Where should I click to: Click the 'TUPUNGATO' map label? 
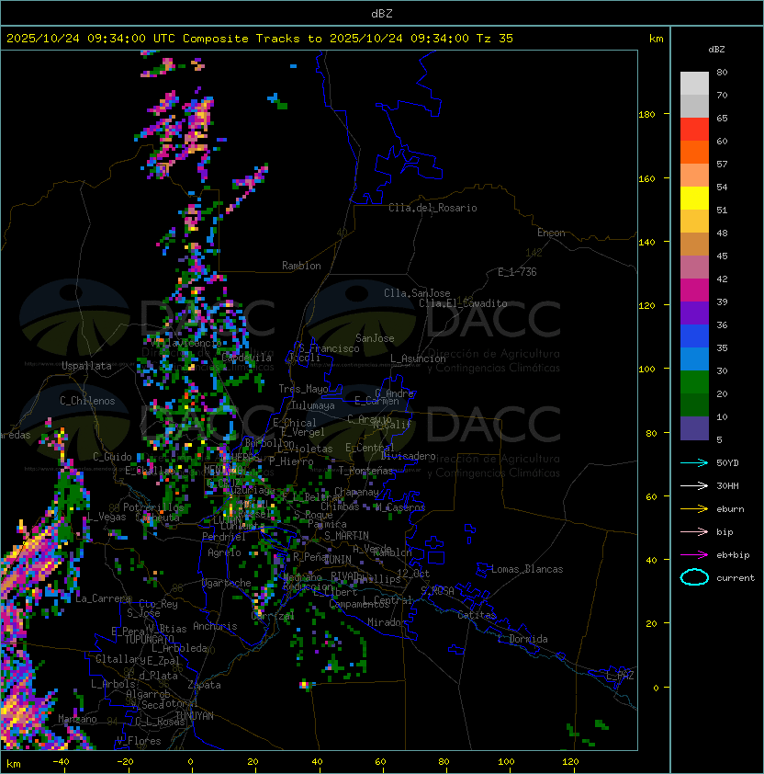tap(149, 640)
